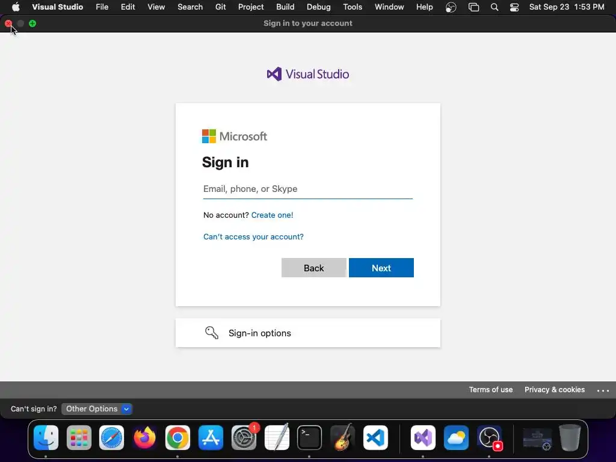The width and height of the screenshot is (616, 462).
Task: Close the sign-in window with red button
Action: [8, 23]
